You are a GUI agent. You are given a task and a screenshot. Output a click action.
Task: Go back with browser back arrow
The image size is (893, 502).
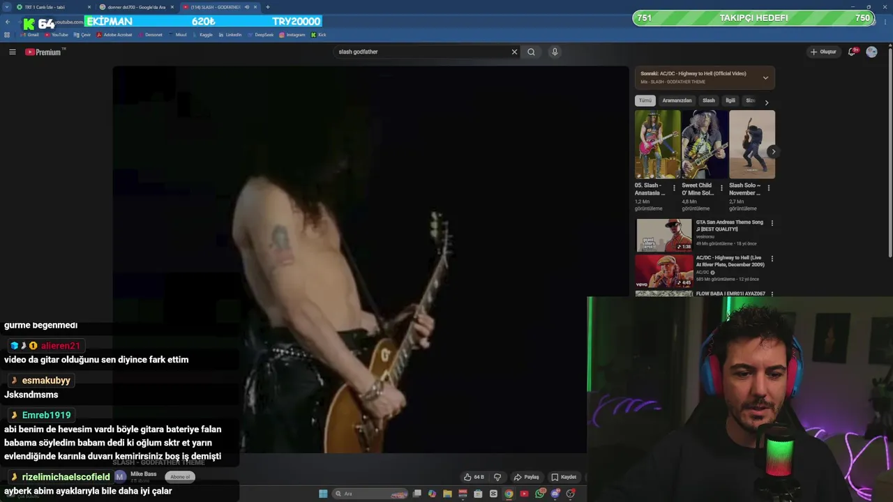point(8,22)
